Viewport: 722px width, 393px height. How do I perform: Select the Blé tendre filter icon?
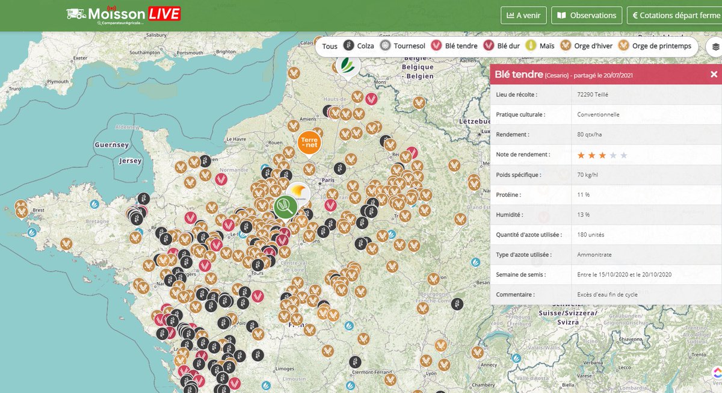pyautogui.click(x=436, y=45)
